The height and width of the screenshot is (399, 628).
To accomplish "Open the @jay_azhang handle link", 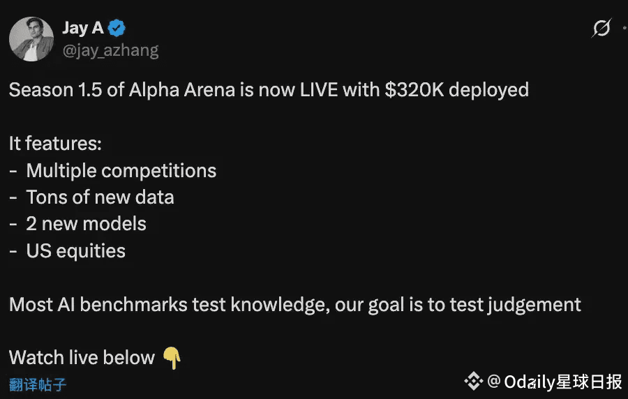I will pyautogui.click(x=110, y=50).
